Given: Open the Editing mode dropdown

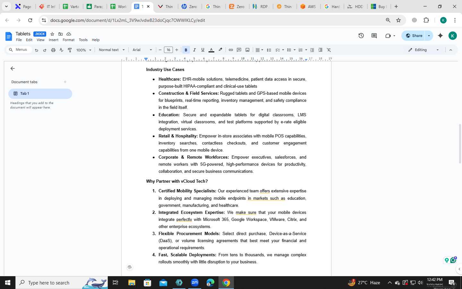Looking at the screenshot, I should [x=423, y=50].
